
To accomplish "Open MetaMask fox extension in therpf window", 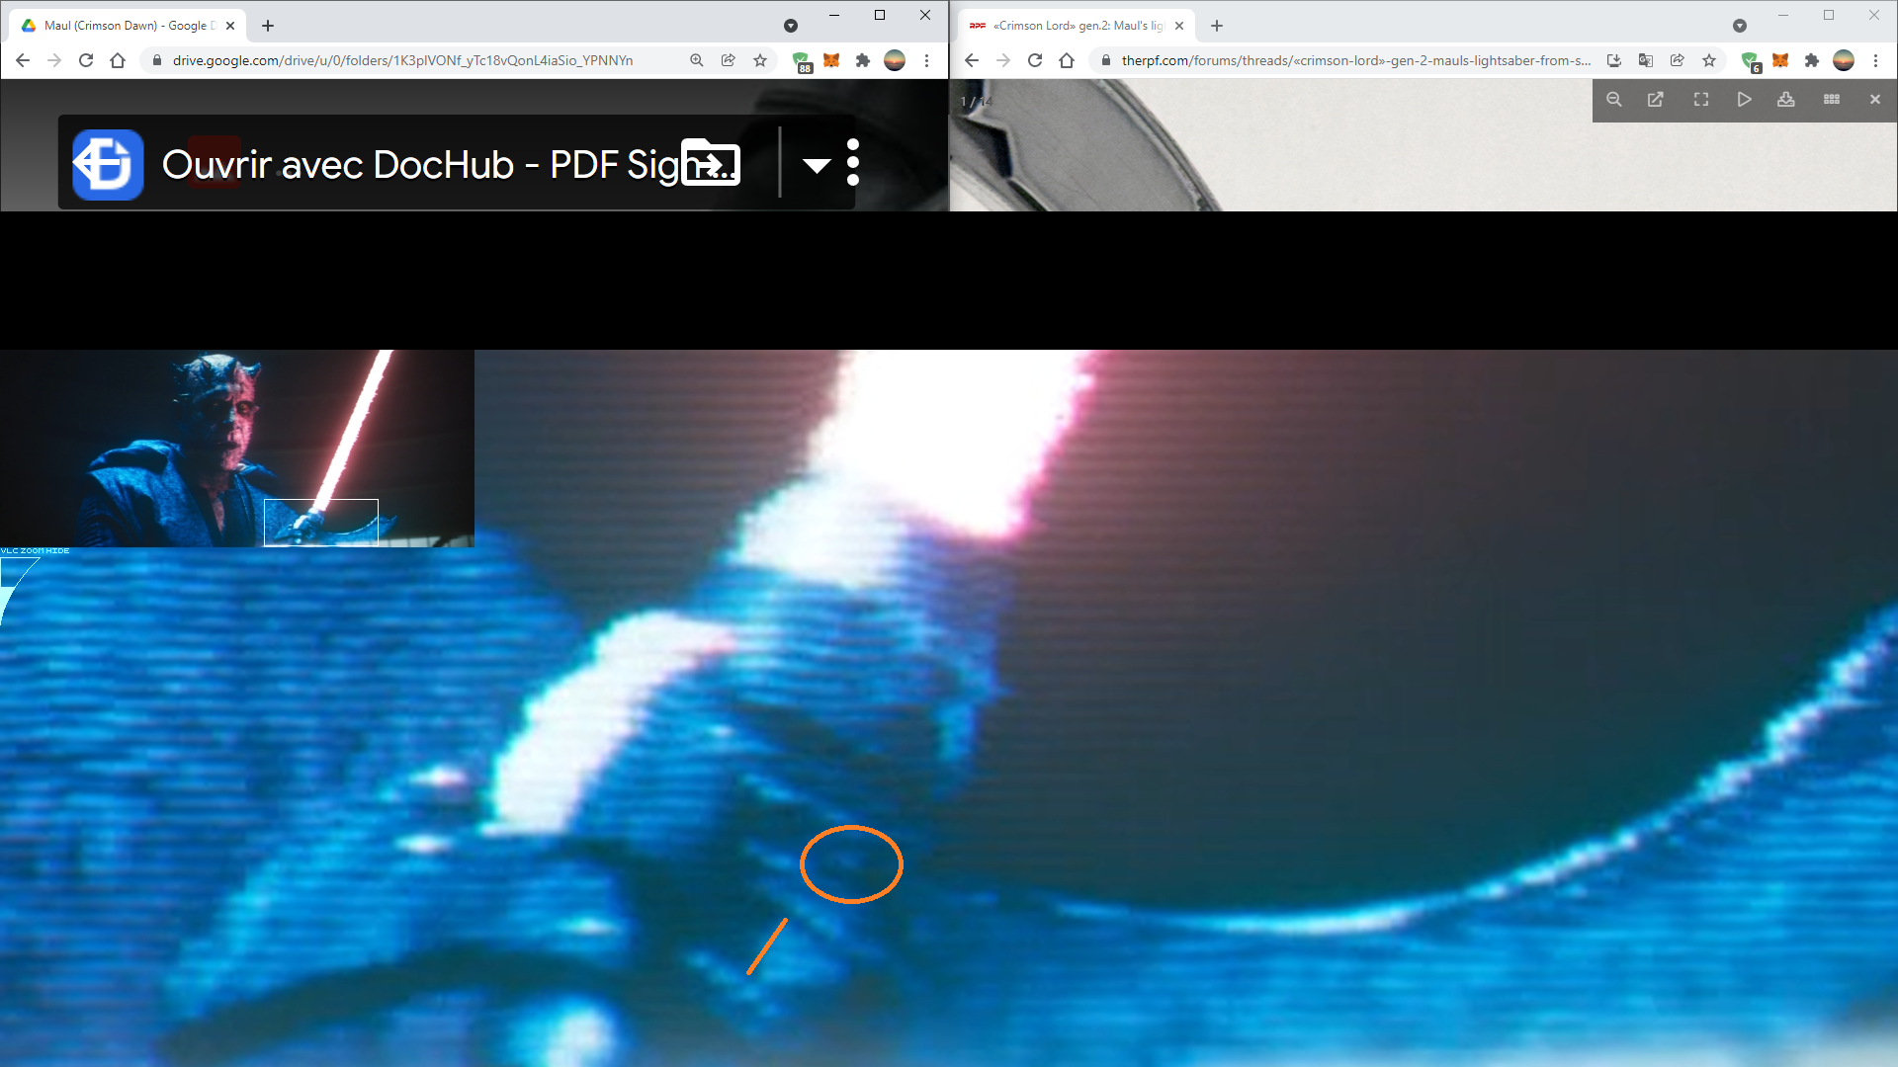I will (x=1780, y=60).
